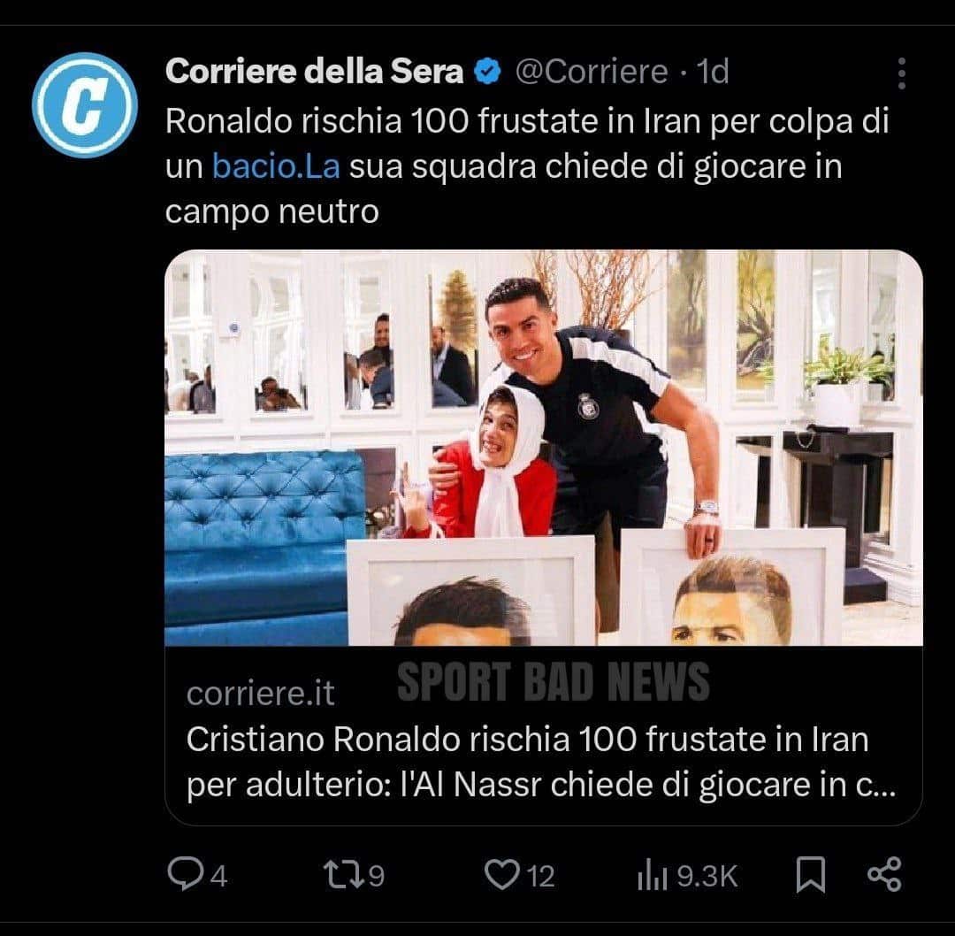Open the tweet's "1d" timestamp

tap(713, 72)
